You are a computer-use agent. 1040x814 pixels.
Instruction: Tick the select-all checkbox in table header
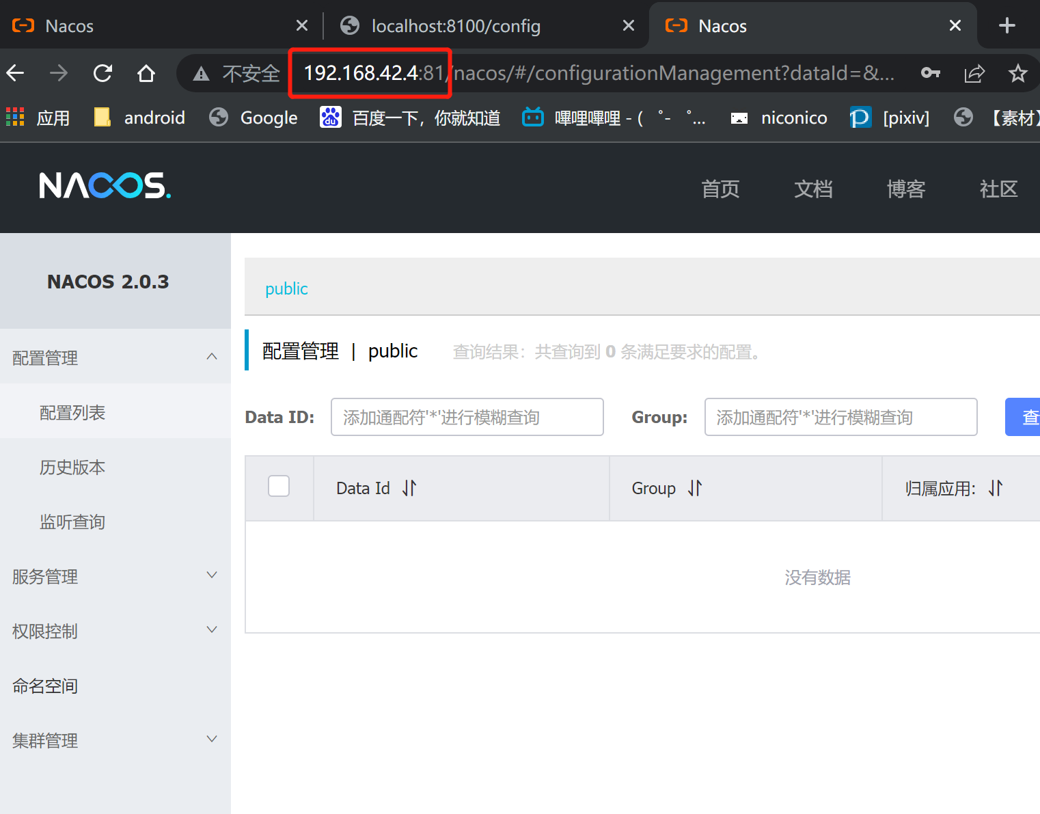coord(279,486)
